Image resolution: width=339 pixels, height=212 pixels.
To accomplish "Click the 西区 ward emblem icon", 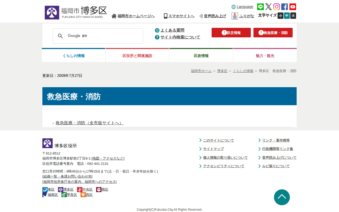I will [83, 195].
